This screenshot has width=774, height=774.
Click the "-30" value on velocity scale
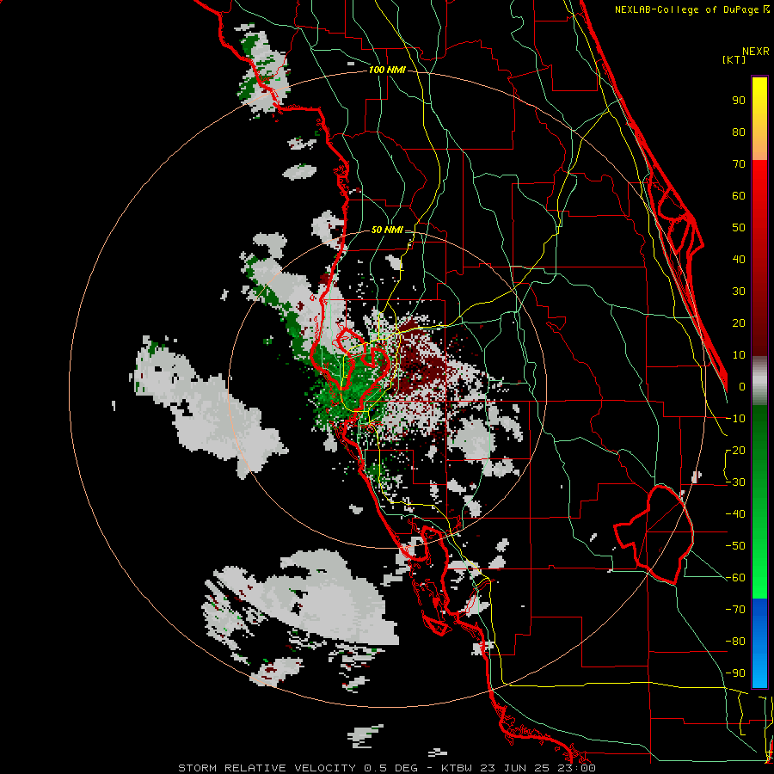[x=735, y=482]
